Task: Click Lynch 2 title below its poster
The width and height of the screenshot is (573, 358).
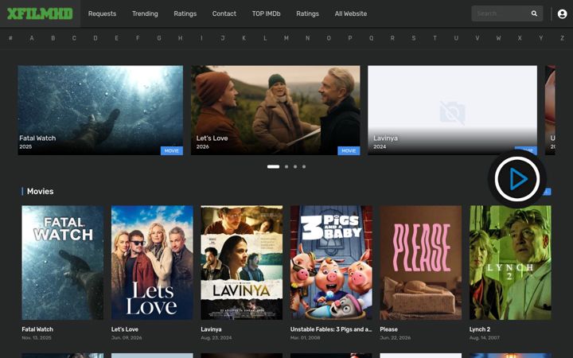Action: click(x=480, y=329)
